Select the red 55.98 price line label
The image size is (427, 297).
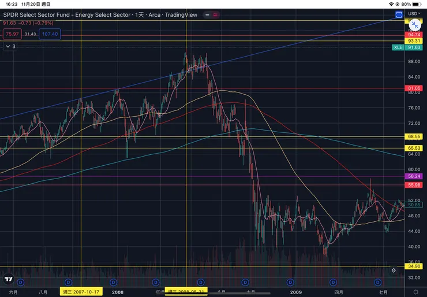tap(414, 185)
